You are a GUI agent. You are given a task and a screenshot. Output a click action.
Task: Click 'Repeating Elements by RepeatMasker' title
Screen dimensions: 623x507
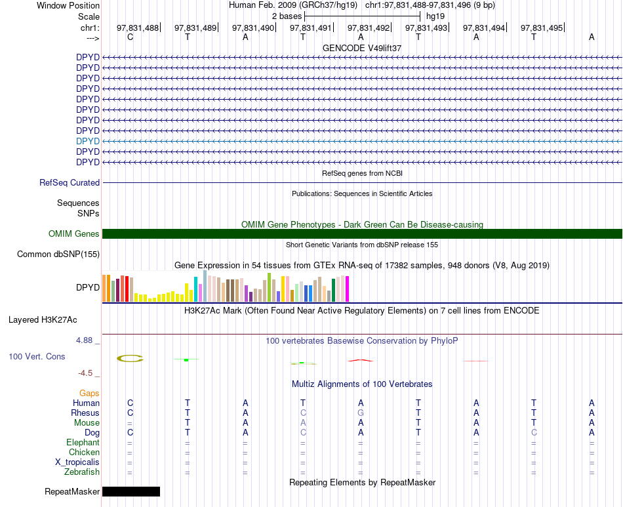pos(362,482)
